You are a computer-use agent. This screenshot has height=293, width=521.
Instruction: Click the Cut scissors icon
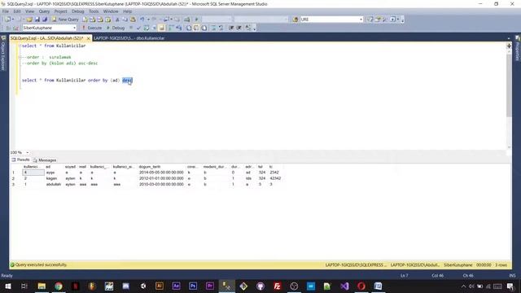117,20
